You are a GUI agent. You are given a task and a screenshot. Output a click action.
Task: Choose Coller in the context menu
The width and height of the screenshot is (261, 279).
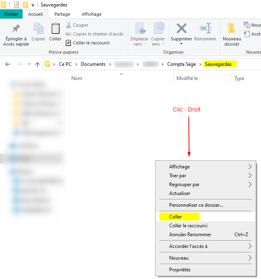point(176,217)
